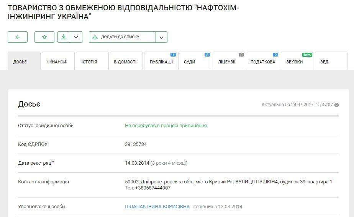Viewport: 354px width, 217px height.
Task: Click the pyramid icon in 'Додати до списку'
Action: click(95, 37)
